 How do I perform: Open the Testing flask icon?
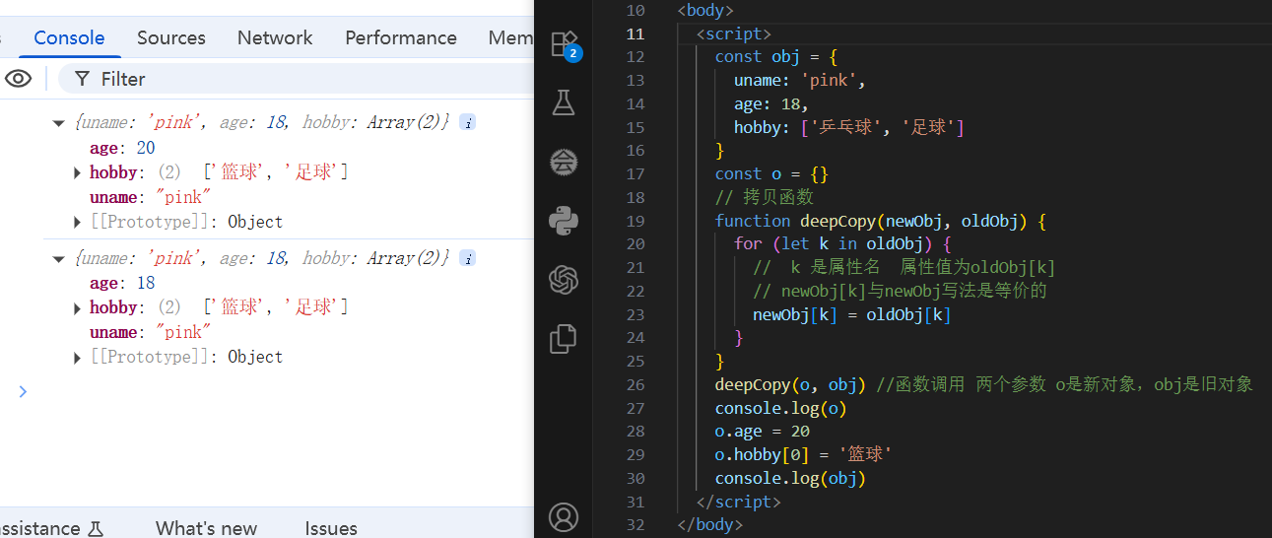point(564,102)
